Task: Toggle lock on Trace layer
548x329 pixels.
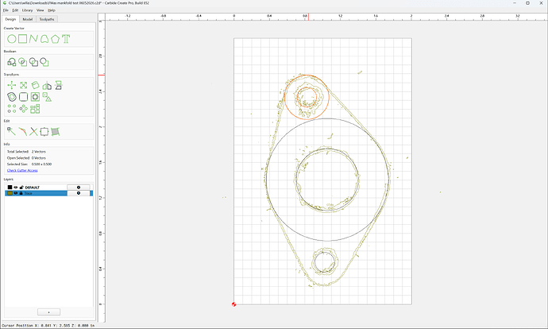Action: click(x=21, y=193)
